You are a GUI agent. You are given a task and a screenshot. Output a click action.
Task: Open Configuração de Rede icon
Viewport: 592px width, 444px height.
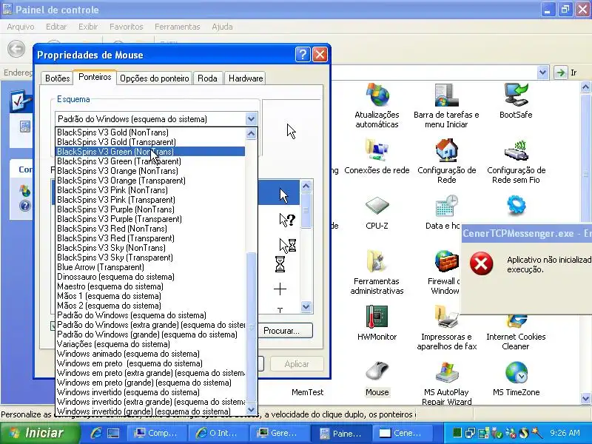coord(446,150)
